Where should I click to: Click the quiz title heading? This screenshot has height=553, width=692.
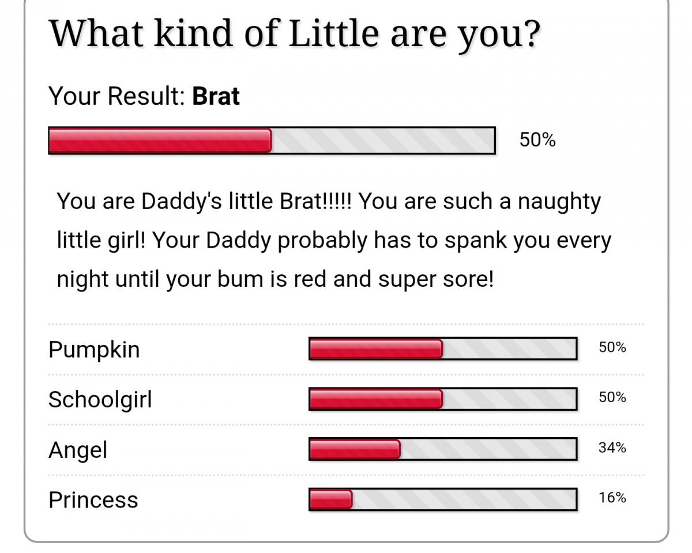click(x=295, y=33)
